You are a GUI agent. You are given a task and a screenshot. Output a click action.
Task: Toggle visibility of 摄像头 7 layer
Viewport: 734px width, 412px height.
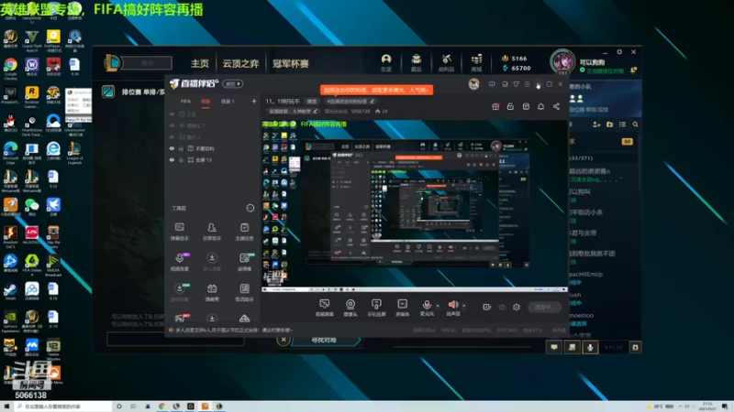coord(172,125)
